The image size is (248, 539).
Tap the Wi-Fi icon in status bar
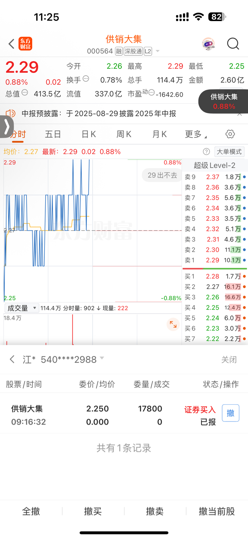tap(199, 17)
